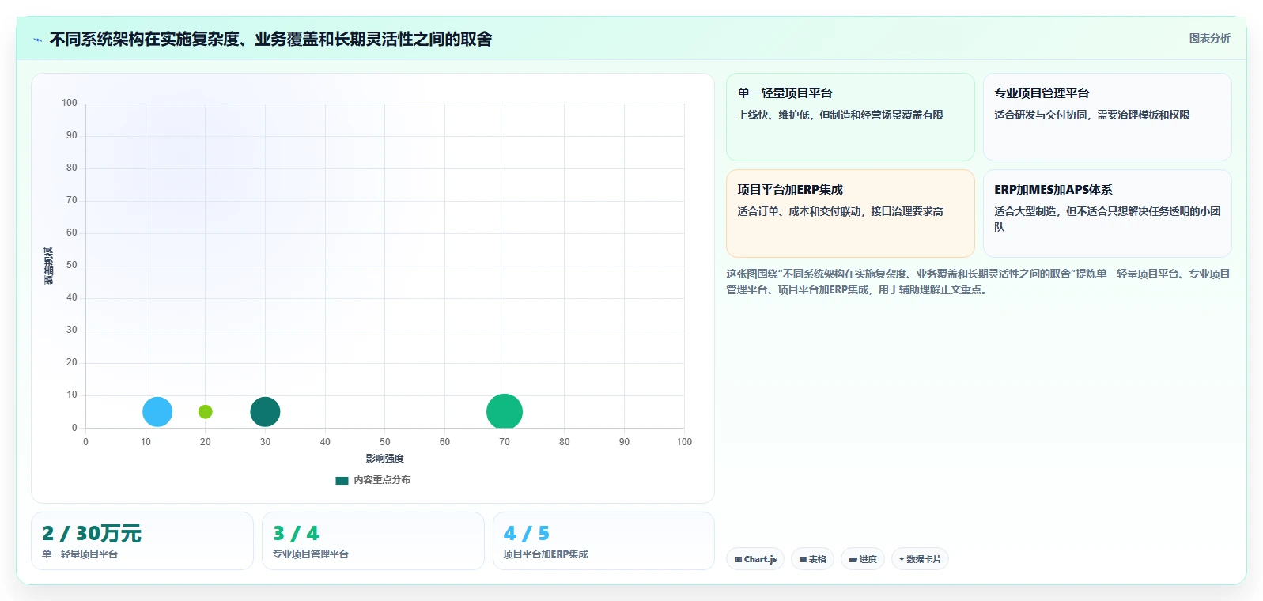This screenshot has height=601, width=1263.
Task: Click the 数据卡片 tag
Action: coord(920,559)
